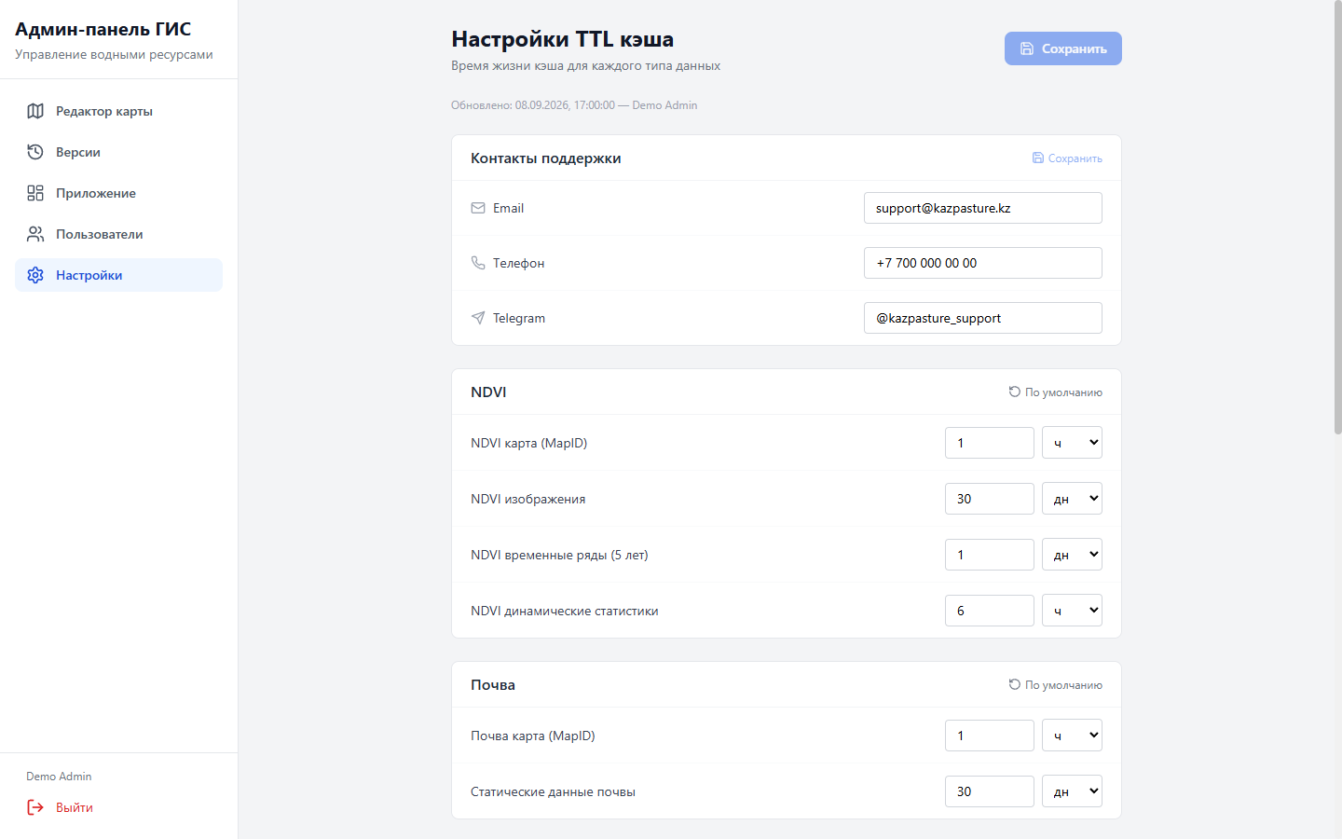This screenshot has height=839, width=1342.
Task: Click the NDVI временные ряды value field
Action: [x=990, y=555]
